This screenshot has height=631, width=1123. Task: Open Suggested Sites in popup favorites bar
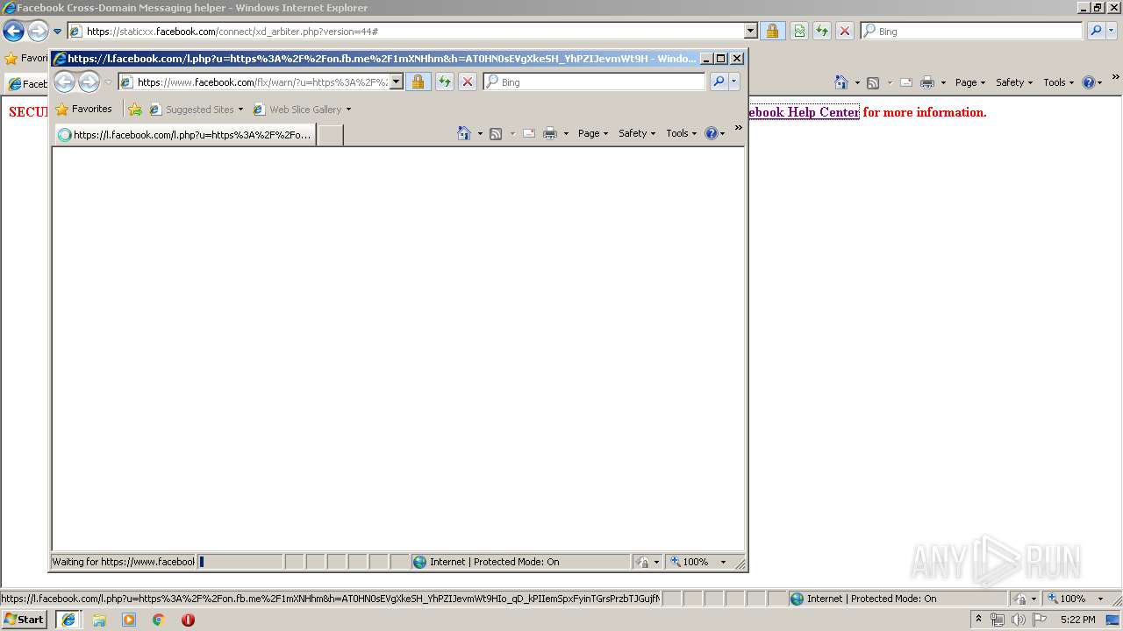coord(197,110)
